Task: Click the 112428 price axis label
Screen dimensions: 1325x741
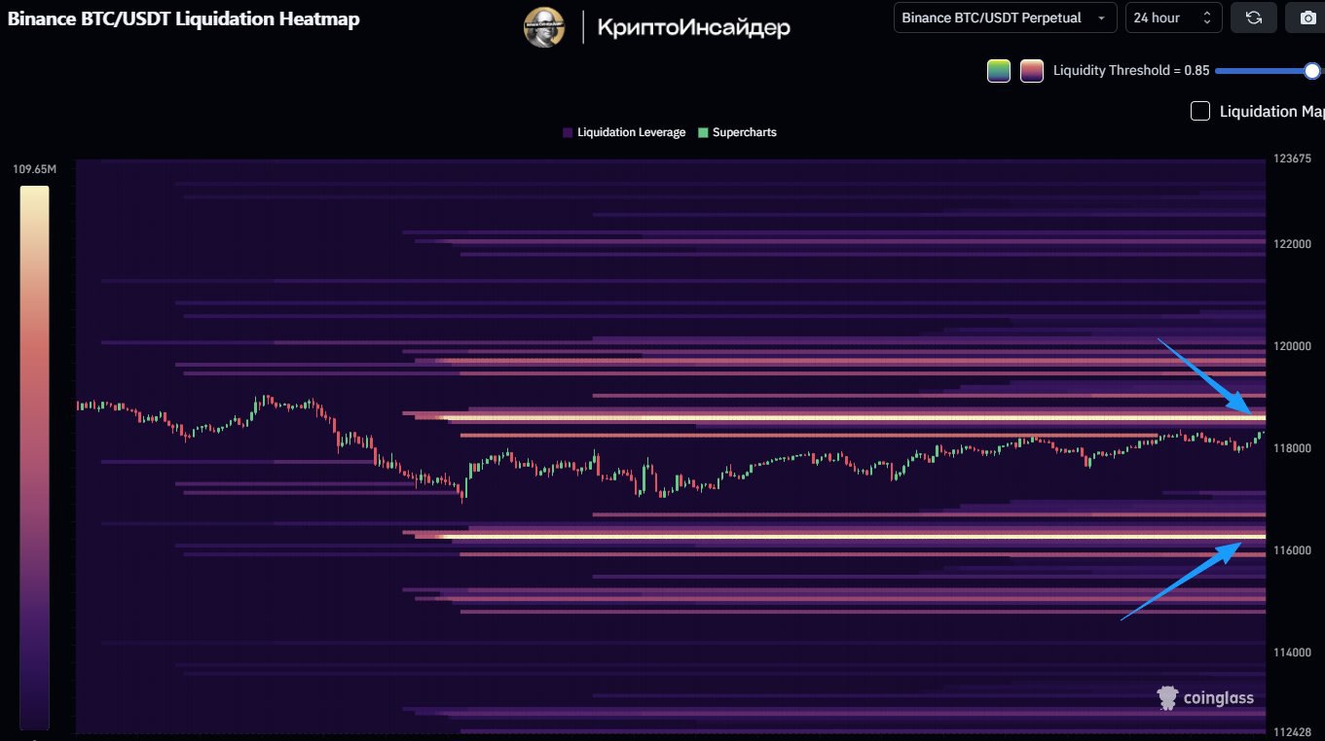Action: (1291, 732)
